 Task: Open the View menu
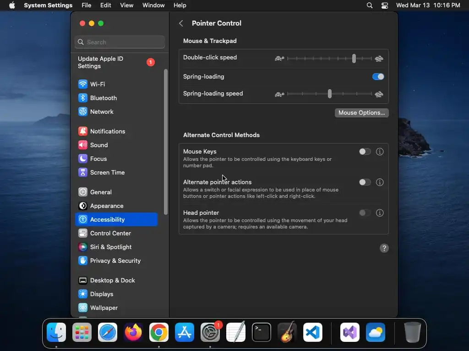[127, 5]
